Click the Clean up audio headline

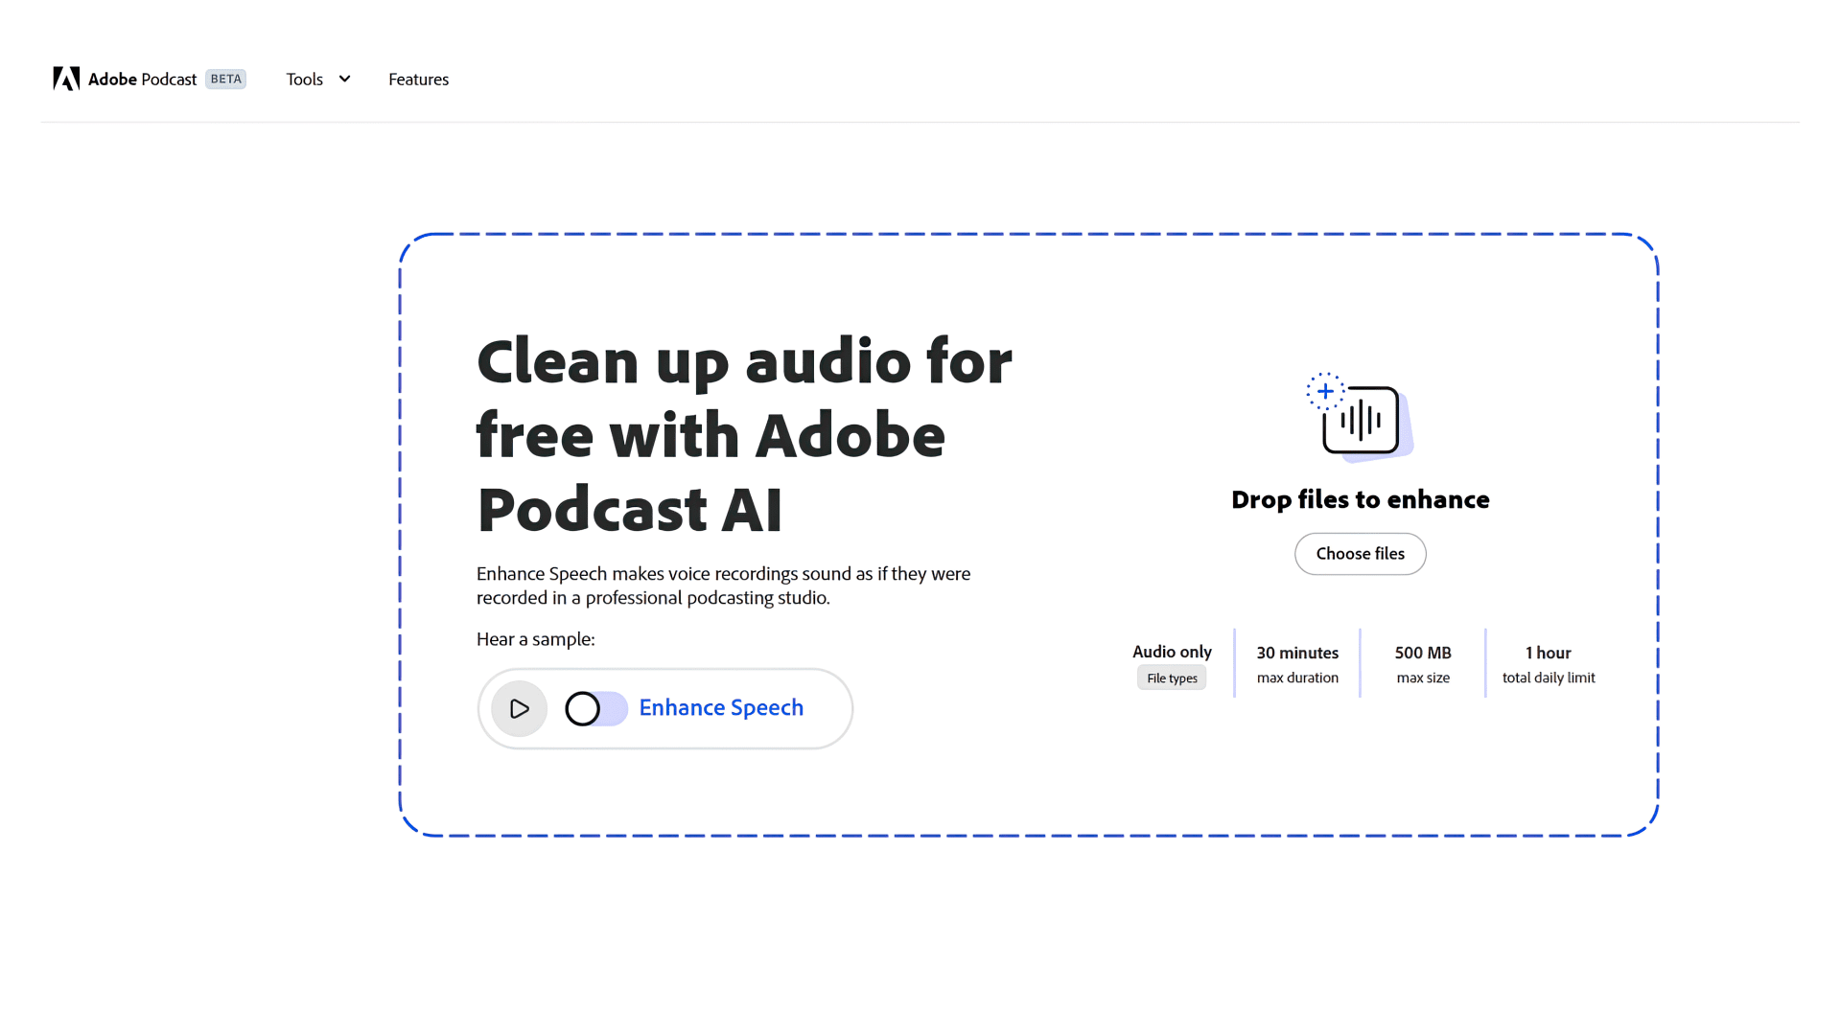(744, 435)
